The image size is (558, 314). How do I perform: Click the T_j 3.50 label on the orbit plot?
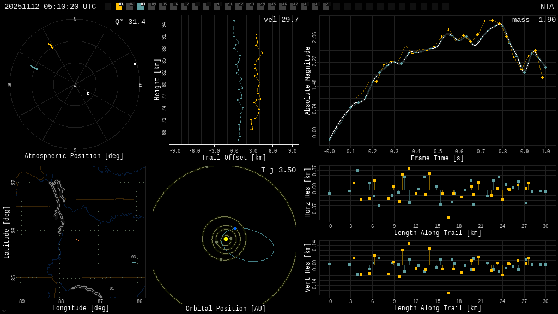(x=278, y=170)
